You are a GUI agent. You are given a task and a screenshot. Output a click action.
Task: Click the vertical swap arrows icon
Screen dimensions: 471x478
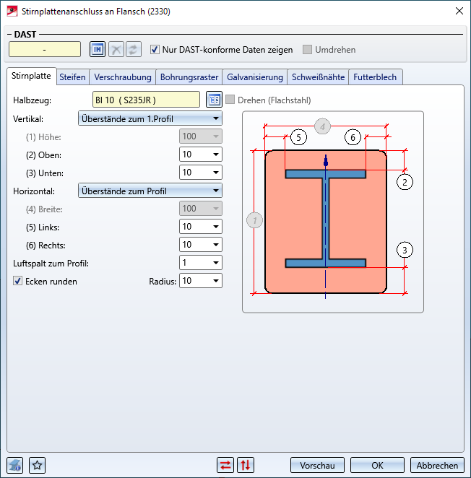pos(246,465)
